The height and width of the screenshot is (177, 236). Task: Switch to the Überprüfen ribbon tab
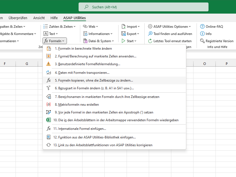point(18,18)
